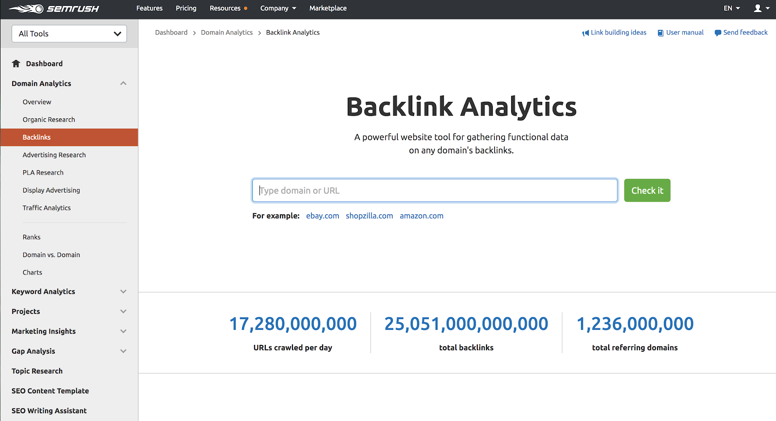The width and height of the screenshot is (776, 421).
Task: Open PLA Research in the sidebar
Action: pos(43,173)
